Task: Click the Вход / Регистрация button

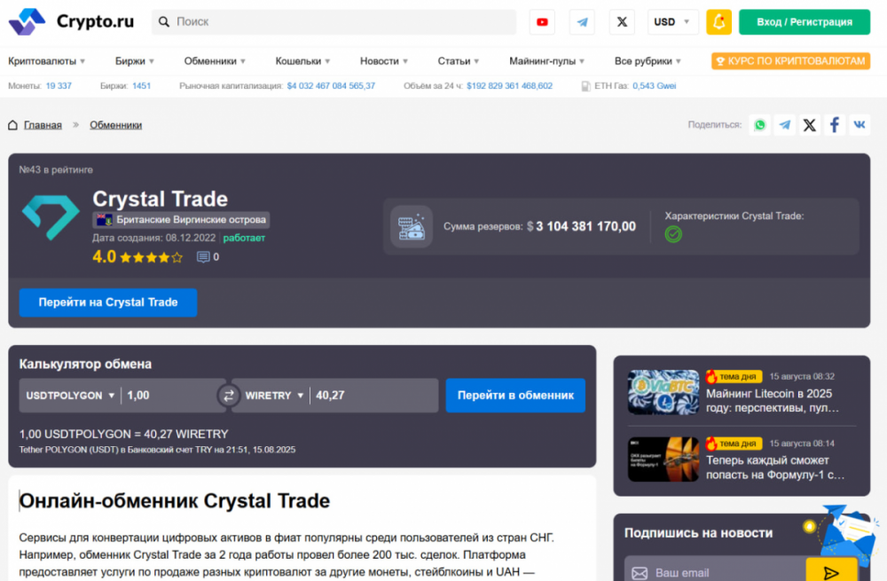Action: [805, 22]
